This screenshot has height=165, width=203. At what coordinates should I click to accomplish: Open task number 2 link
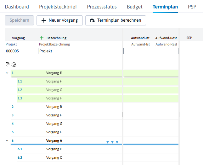tap(13, 107)
